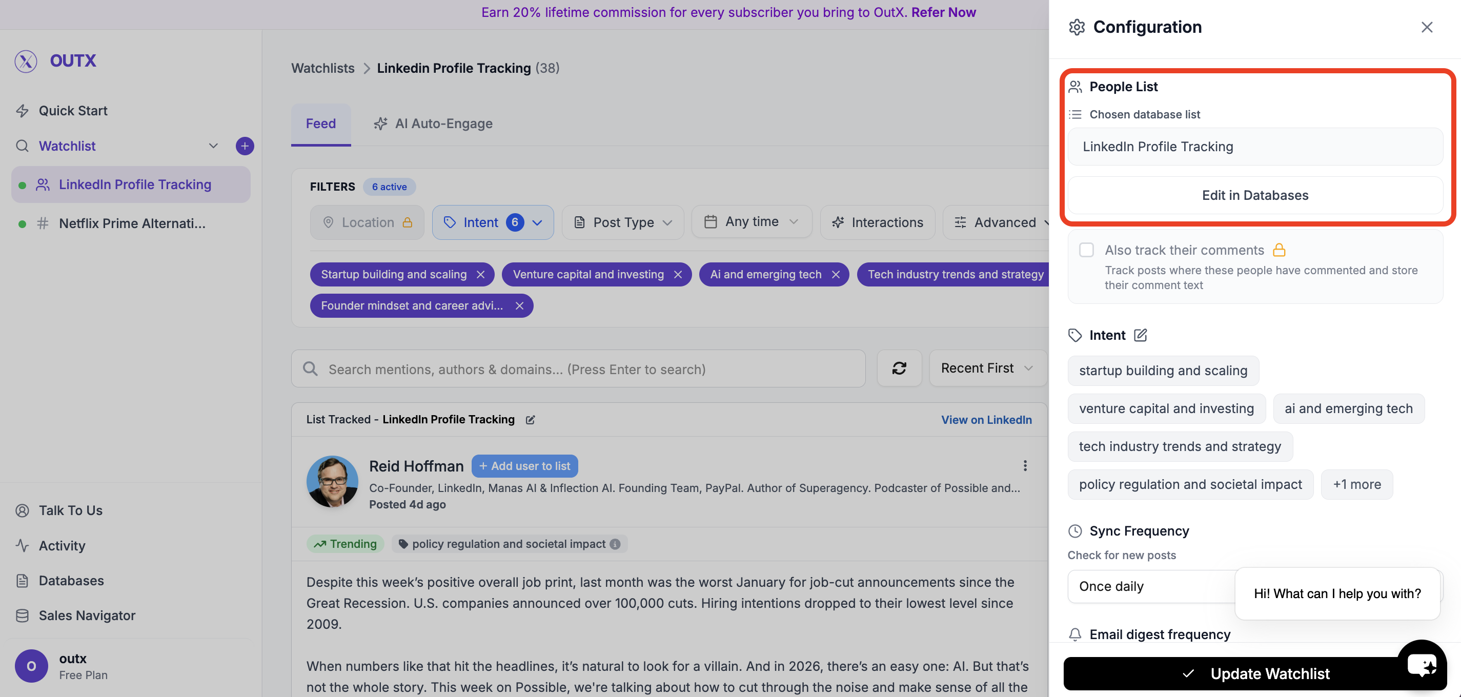Click the edit icon beside List Tracked title
The width and height of the screenshot is (1461, 697).
coord(531,420)
